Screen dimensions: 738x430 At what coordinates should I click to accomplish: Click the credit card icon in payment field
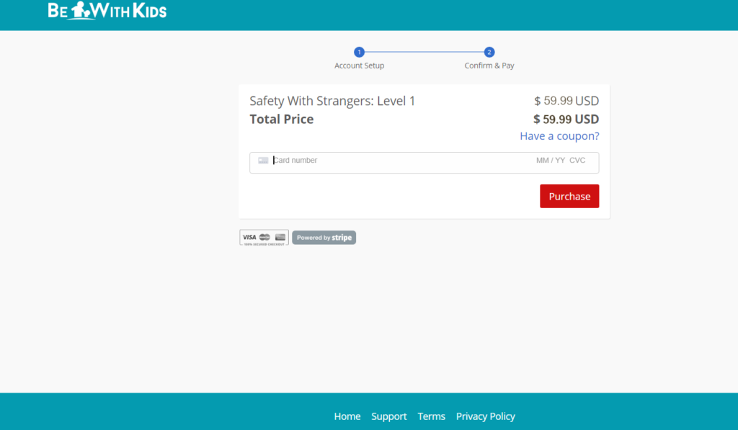[263, 161]
